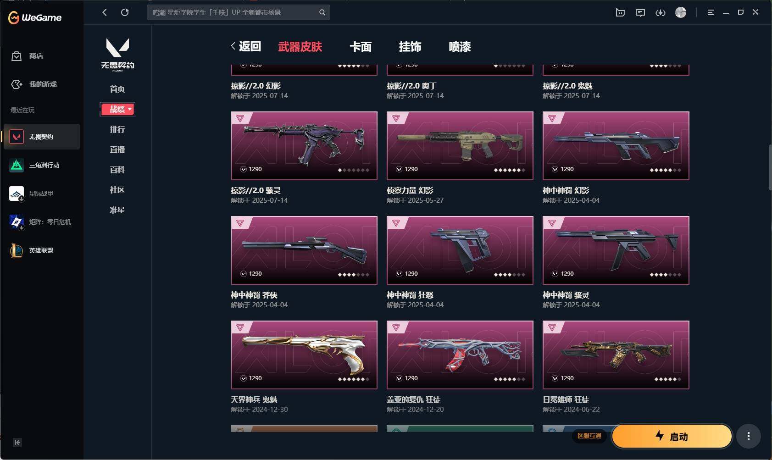Viewport: 772px width, 460px height.
Task: Open the downloads manager icon
Action: pos(661,13)
